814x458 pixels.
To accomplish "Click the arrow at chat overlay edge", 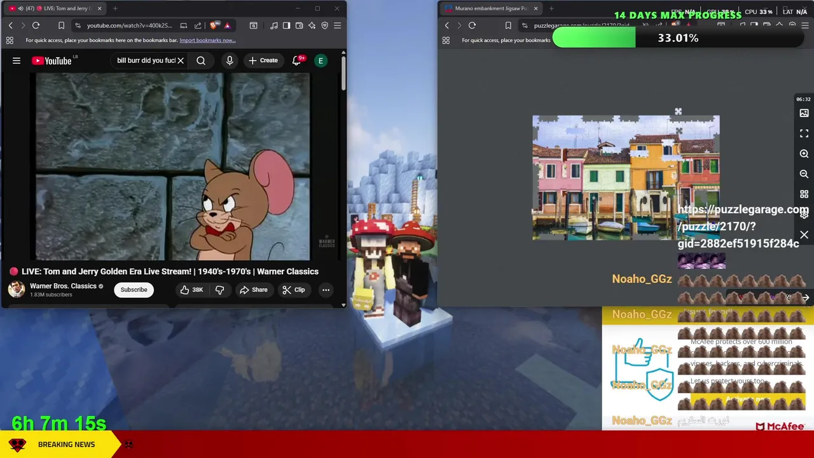I will 806,298.
